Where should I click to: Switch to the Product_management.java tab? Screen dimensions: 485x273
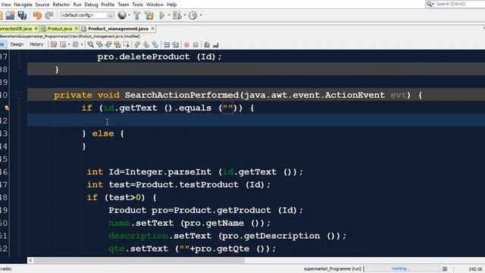(118, 29)
